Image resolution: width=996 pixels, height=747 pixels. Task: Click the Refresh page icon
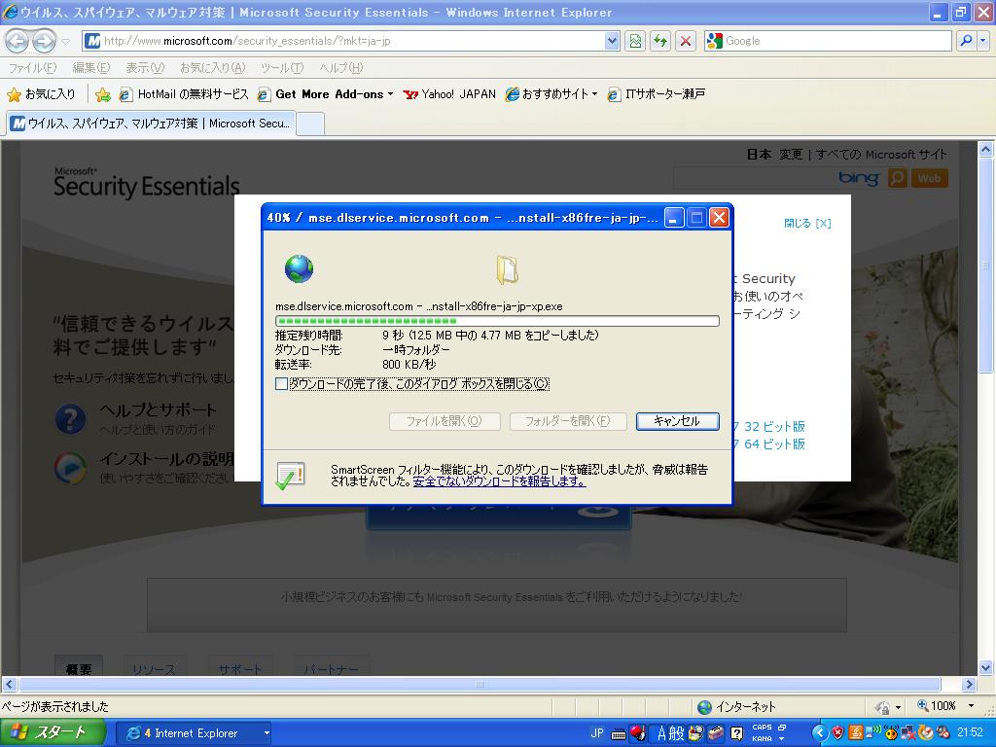(x=660, y=41)
